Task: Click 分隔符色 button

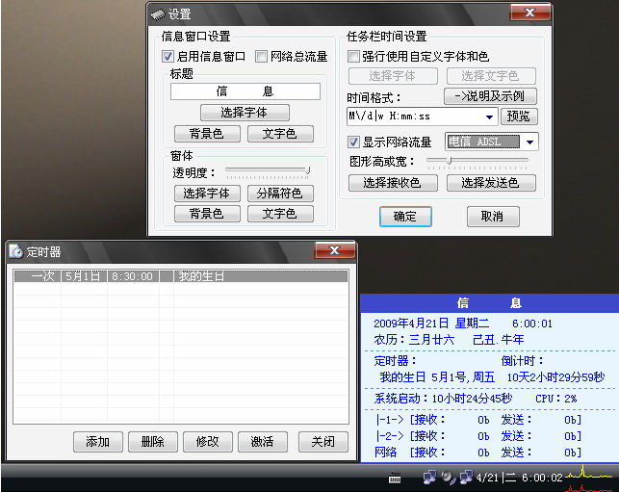Action: point(280,194)
